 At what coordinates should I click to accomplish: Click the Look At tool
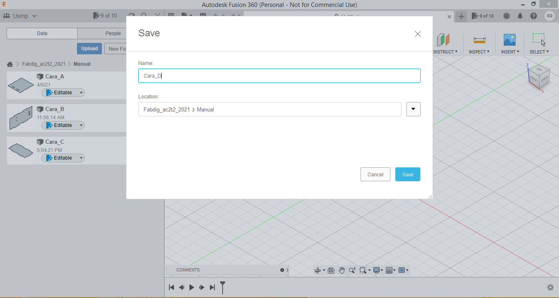tap(331, 270)
